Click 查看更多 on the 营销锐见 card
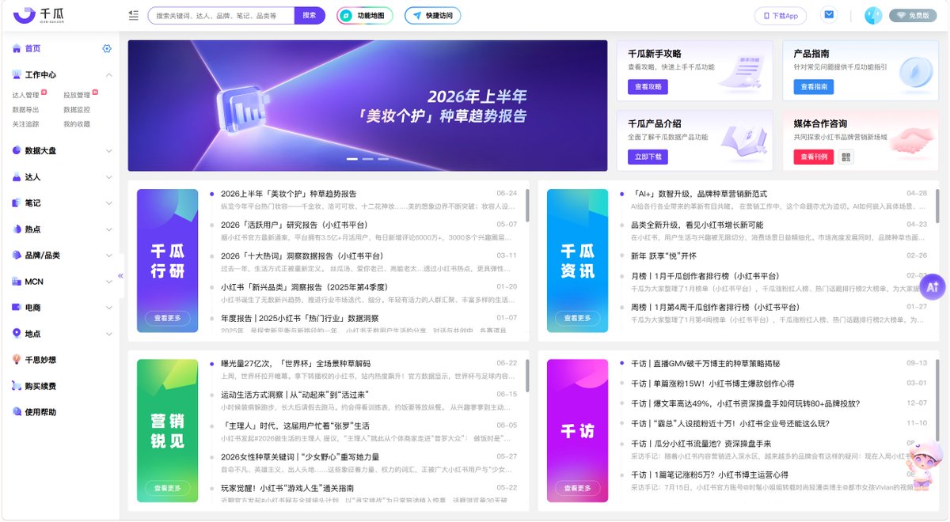The width and height of the screenshot is (950, 522). point(167,488)
